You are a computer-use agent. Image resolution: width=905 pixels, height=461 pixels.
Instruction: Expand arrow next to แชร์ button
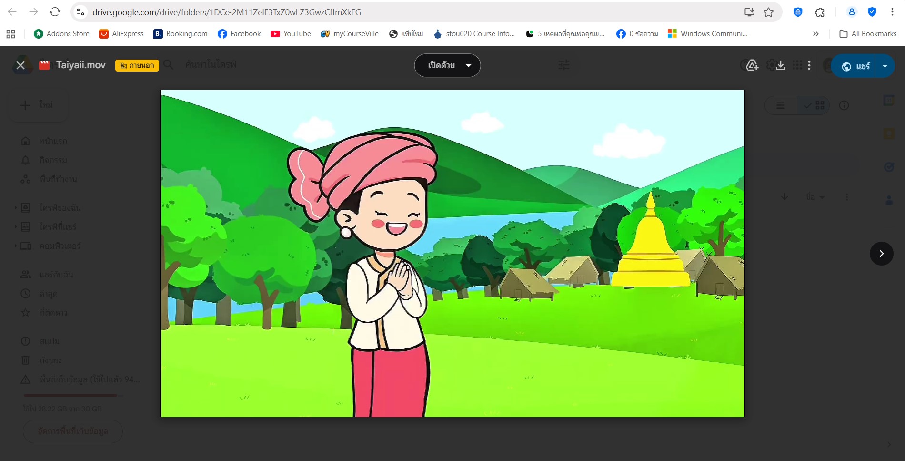click(885, 66)
